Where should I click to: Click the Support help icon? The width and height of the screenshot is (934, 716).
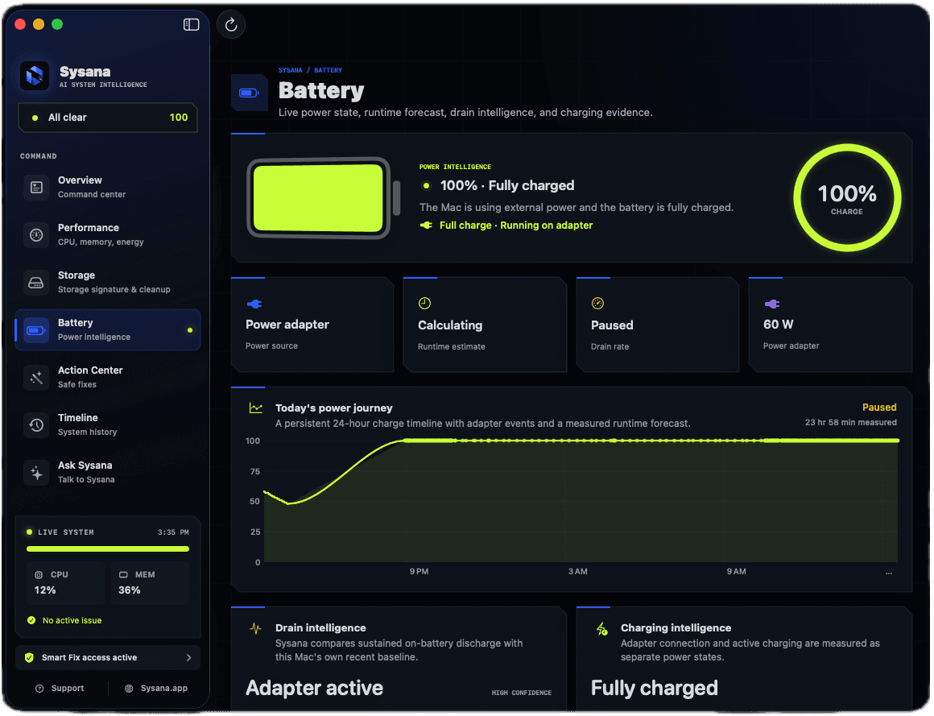[x=39, y=689]
